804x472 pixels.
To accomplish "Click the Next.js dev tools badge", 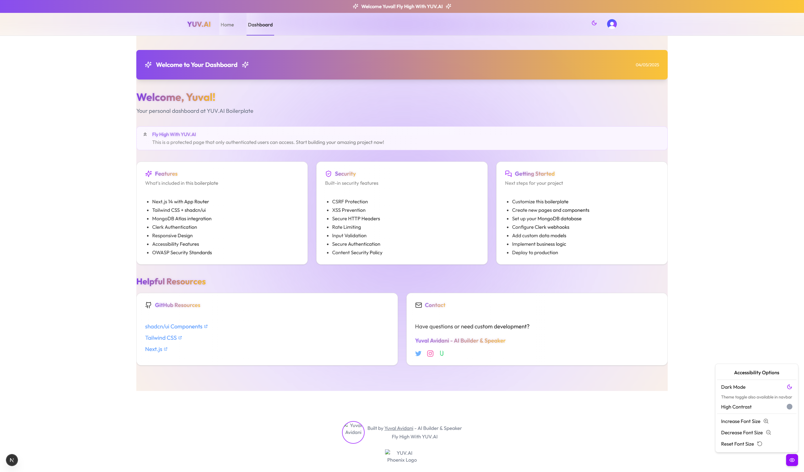I will (x=12, y=460).
